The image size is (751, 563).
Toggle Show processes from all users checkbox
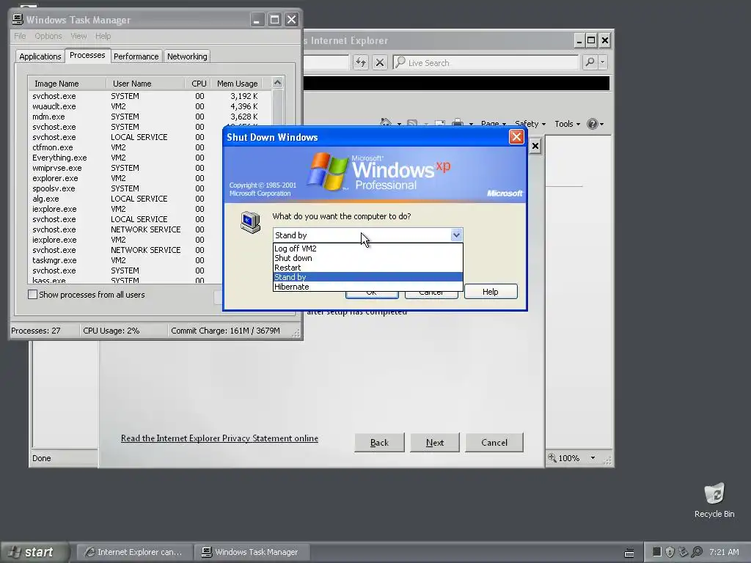32,295
